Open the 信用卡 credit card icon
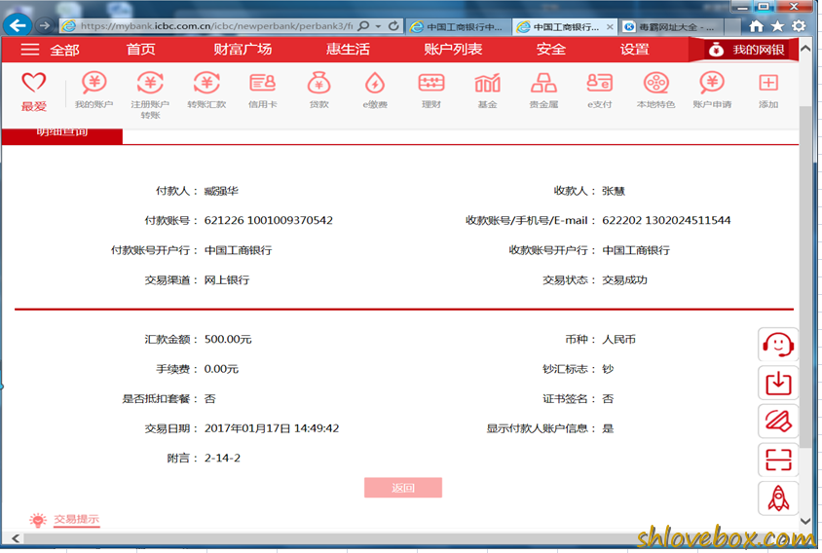 263,83
